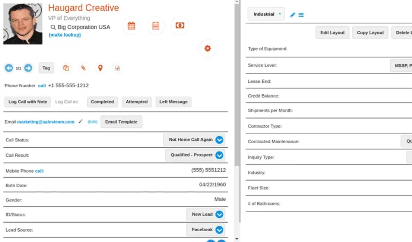Click the contact profile photo
The height and width of the screenshot is (242, 412).
tap(23, 24)
